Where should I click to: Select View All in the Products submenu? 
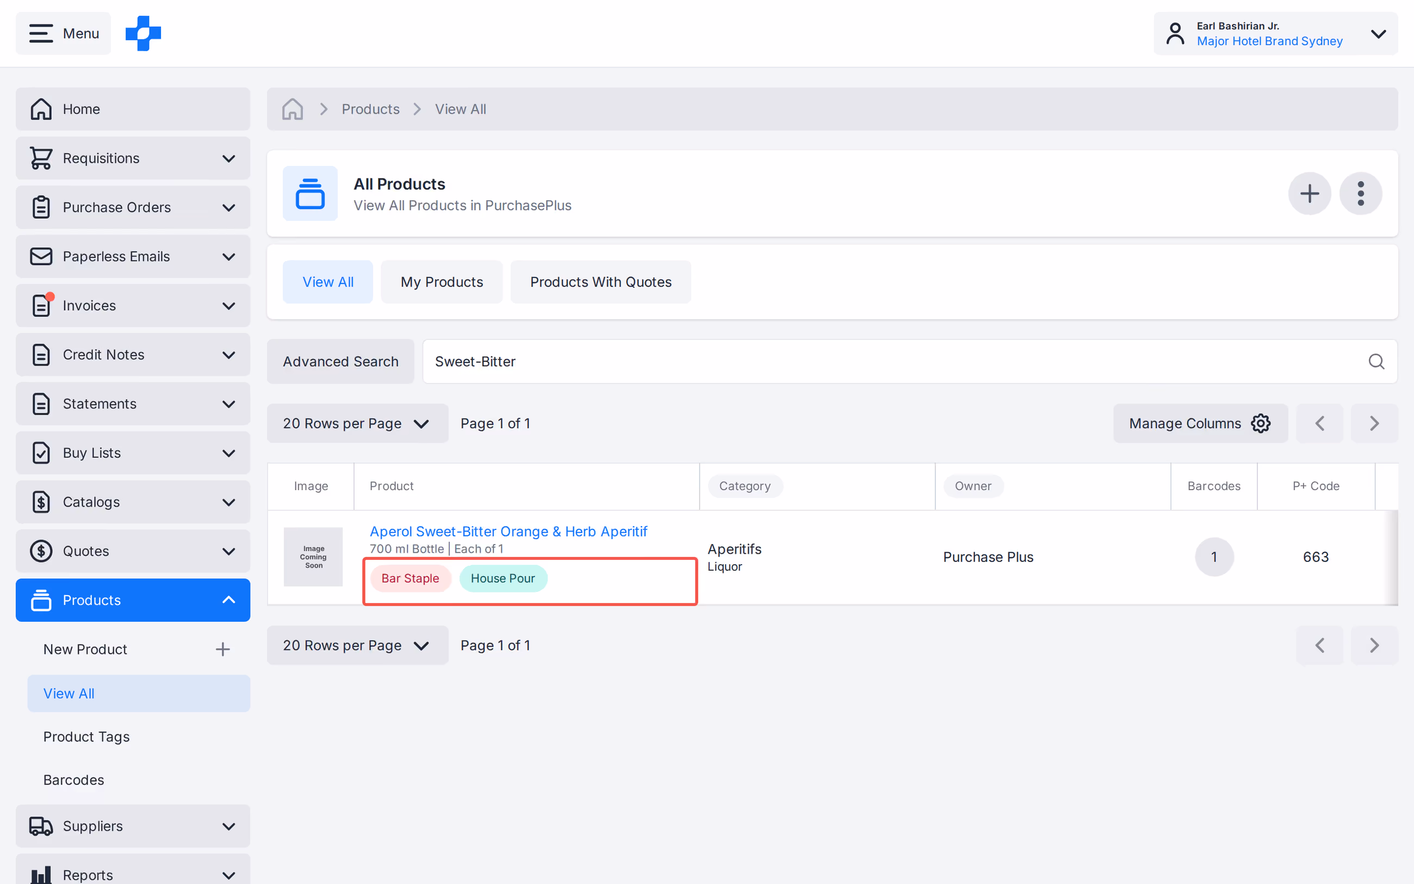click(x=139, y=694)
